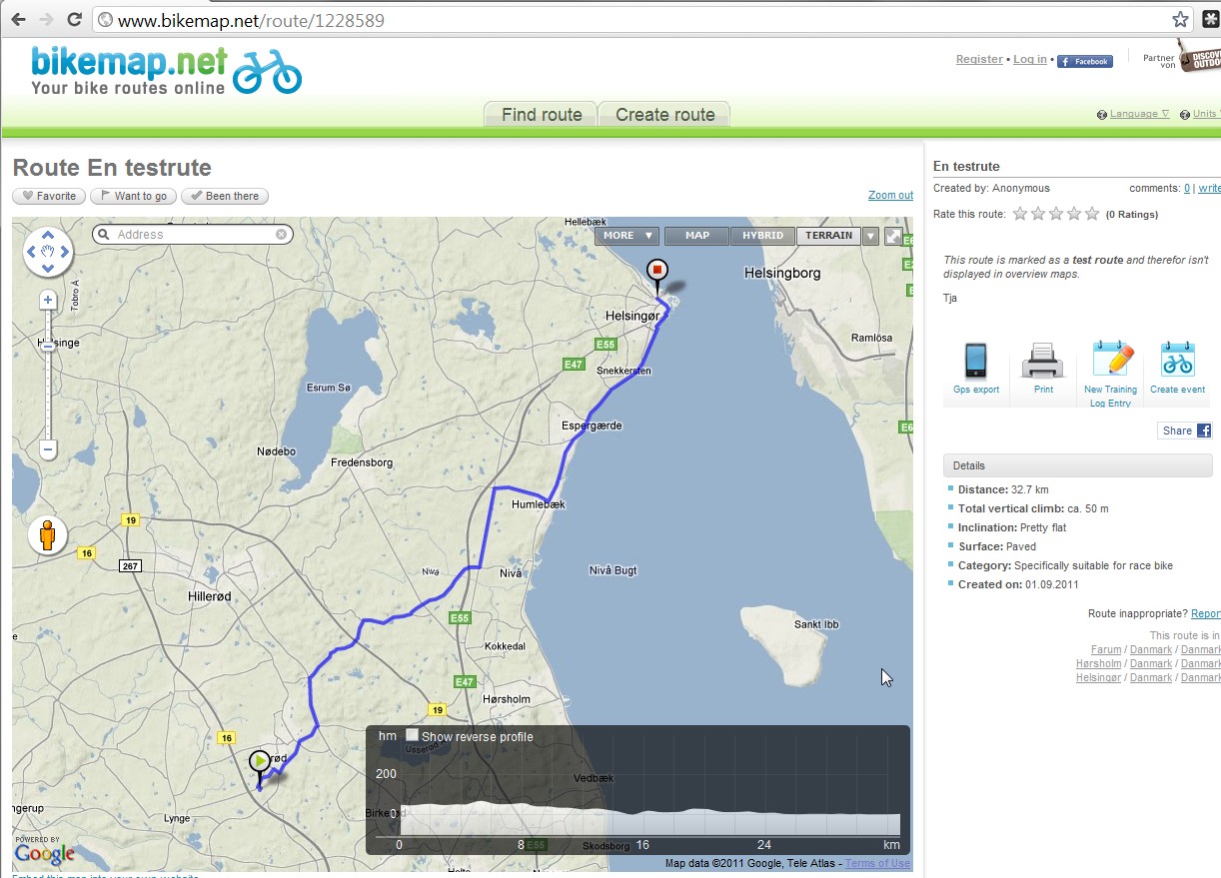Viewport: 1221px width, 878px height.
Task: Rate route with third star
Action: click(x=1056, y=214)
